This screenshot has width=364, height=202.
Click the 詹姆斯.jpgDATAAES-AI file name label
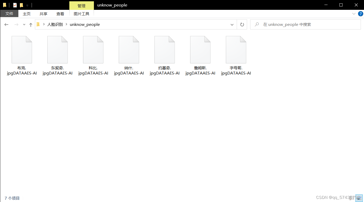pyautogui.click(x=200, y=71)
